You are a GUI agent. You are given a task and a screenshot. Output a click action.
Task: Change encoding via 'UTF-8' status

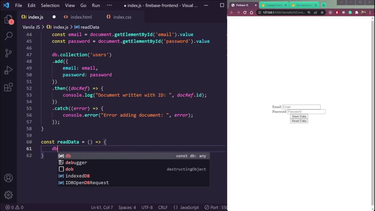coord(147,207)
